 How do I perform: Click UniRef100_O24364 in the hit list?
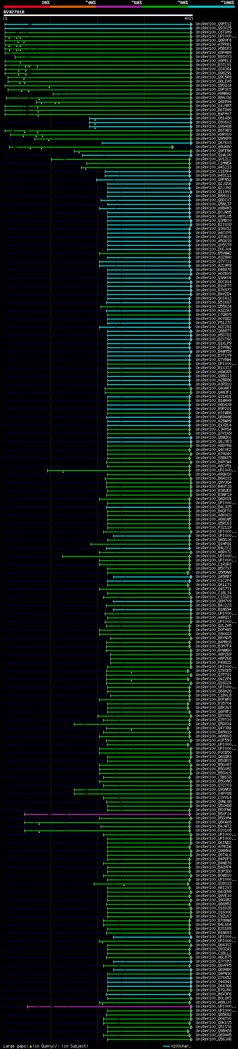pyautogui.click(x=213, y=69)
